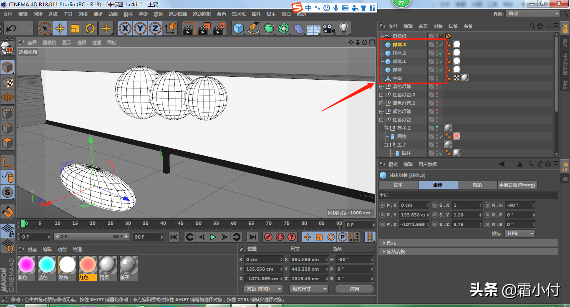Select 球体.3 object in Object Manager
Screen dimensions: 570x307
(399, 45)
